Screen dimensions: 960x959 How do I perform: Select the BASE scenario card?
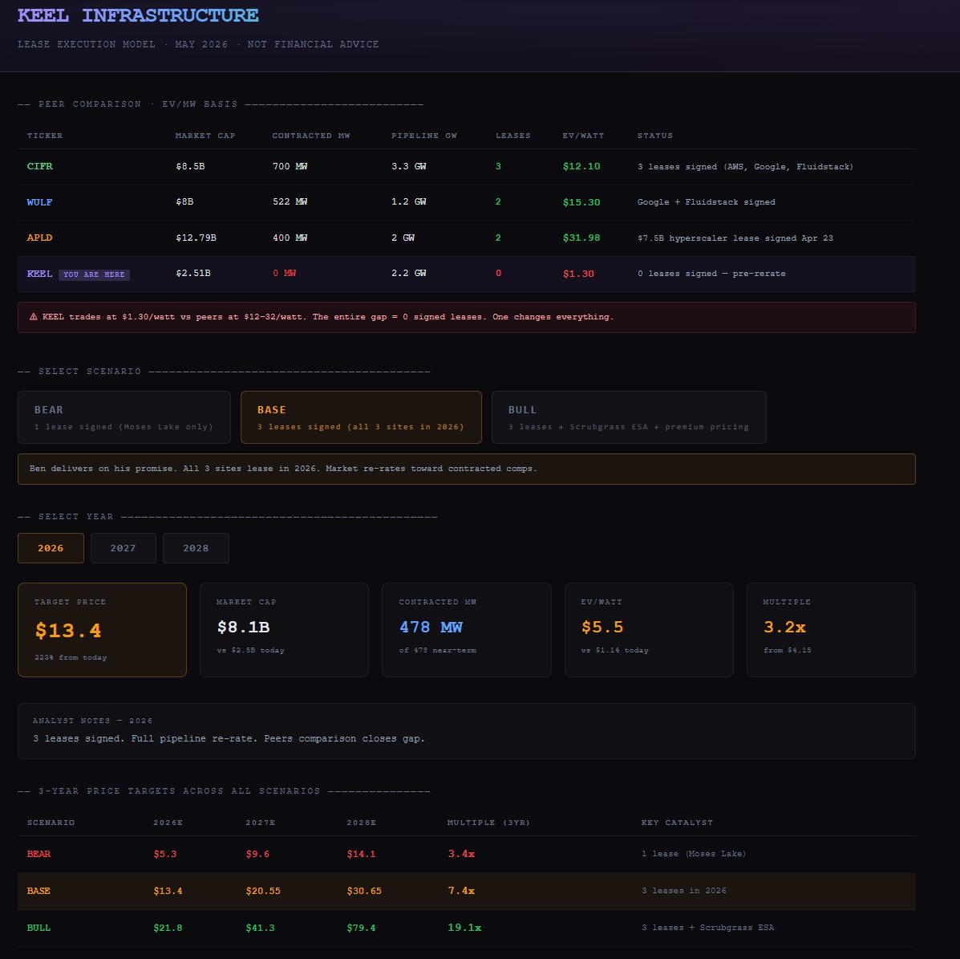361,417
